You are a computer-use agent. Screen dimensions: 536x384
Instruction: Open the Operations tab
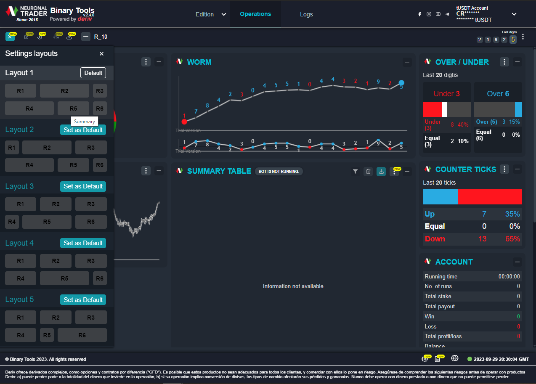pyautogui.click(x=255, y=14)
